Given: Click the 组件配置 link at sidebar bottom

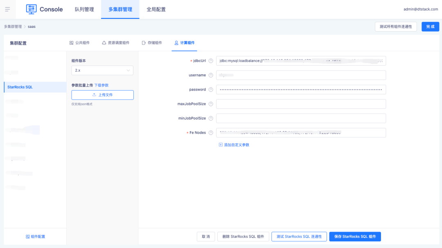Looking at the screenshot, I should tap(36, 237).
